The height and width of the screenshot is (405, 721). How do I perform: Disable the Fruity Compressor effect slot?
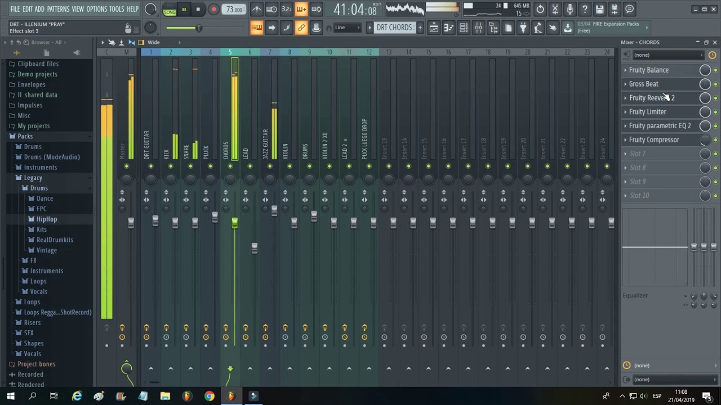click(715, 140)
